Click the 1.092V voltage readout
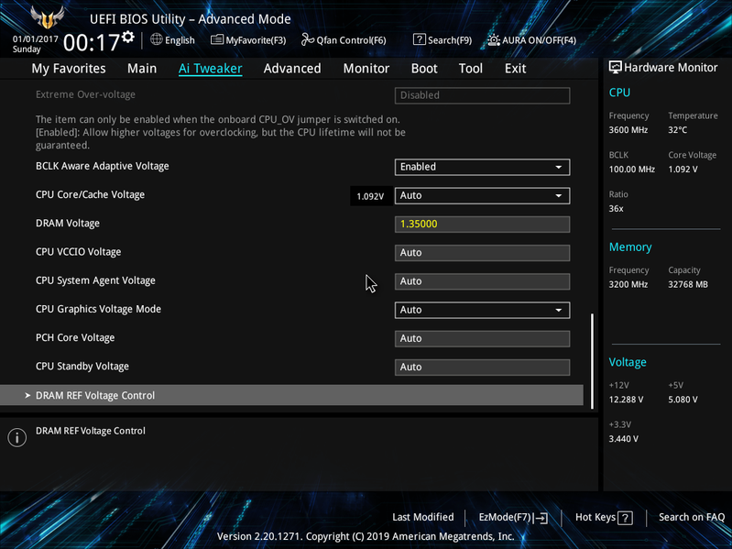 (370, 196)
